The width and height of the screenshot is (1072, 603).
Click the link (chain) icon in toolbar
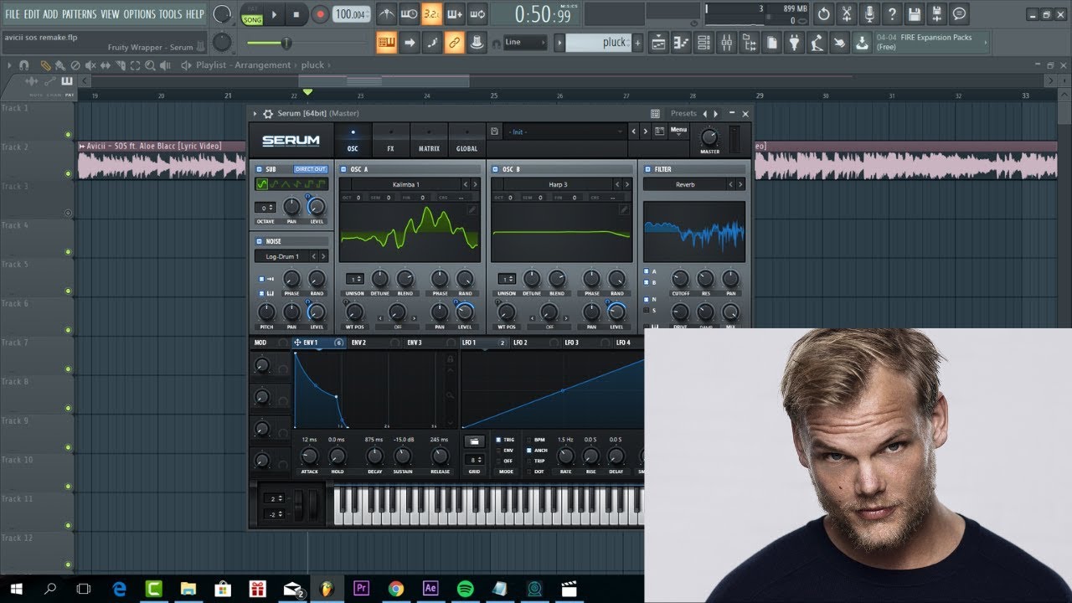[454, 42]
